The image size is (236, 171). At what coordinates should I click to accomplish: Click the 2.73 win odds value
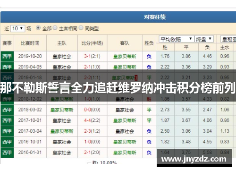pyautogui.click(x=165, y=110)
